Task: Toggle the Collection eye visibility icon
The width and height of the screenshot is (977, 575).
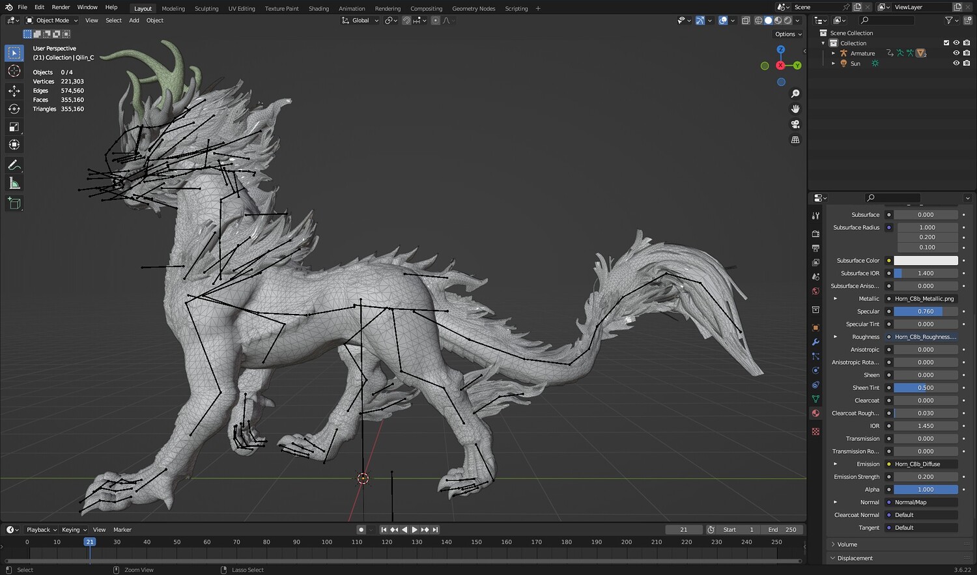Action: tap(956, 43)
